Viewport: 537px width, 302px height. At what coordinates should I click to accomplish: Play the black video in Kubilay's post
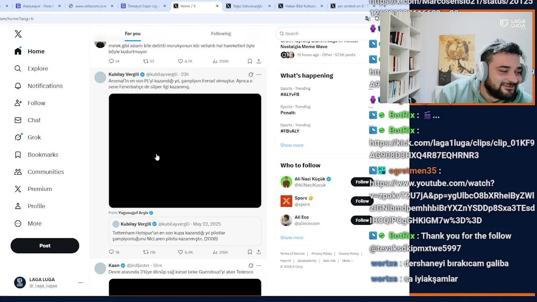click(x=185, y=151)
